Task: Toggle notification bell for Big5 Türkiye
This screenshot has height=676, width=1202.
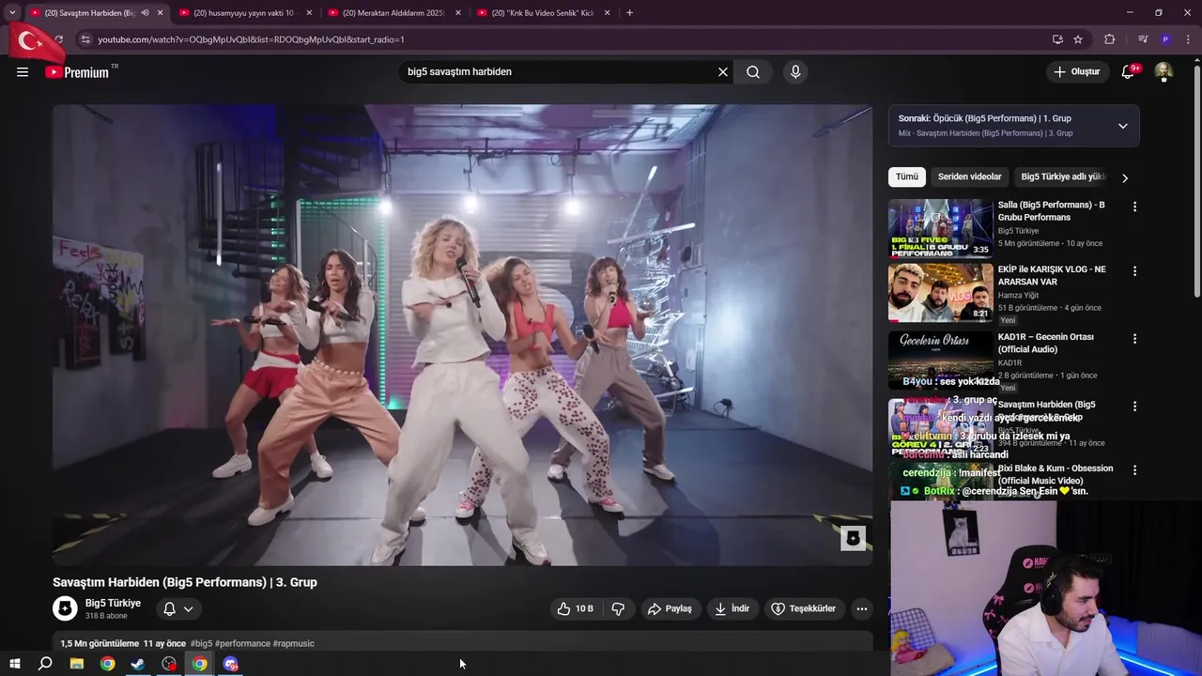Action: pyautogui.click(x=178, y=609)
